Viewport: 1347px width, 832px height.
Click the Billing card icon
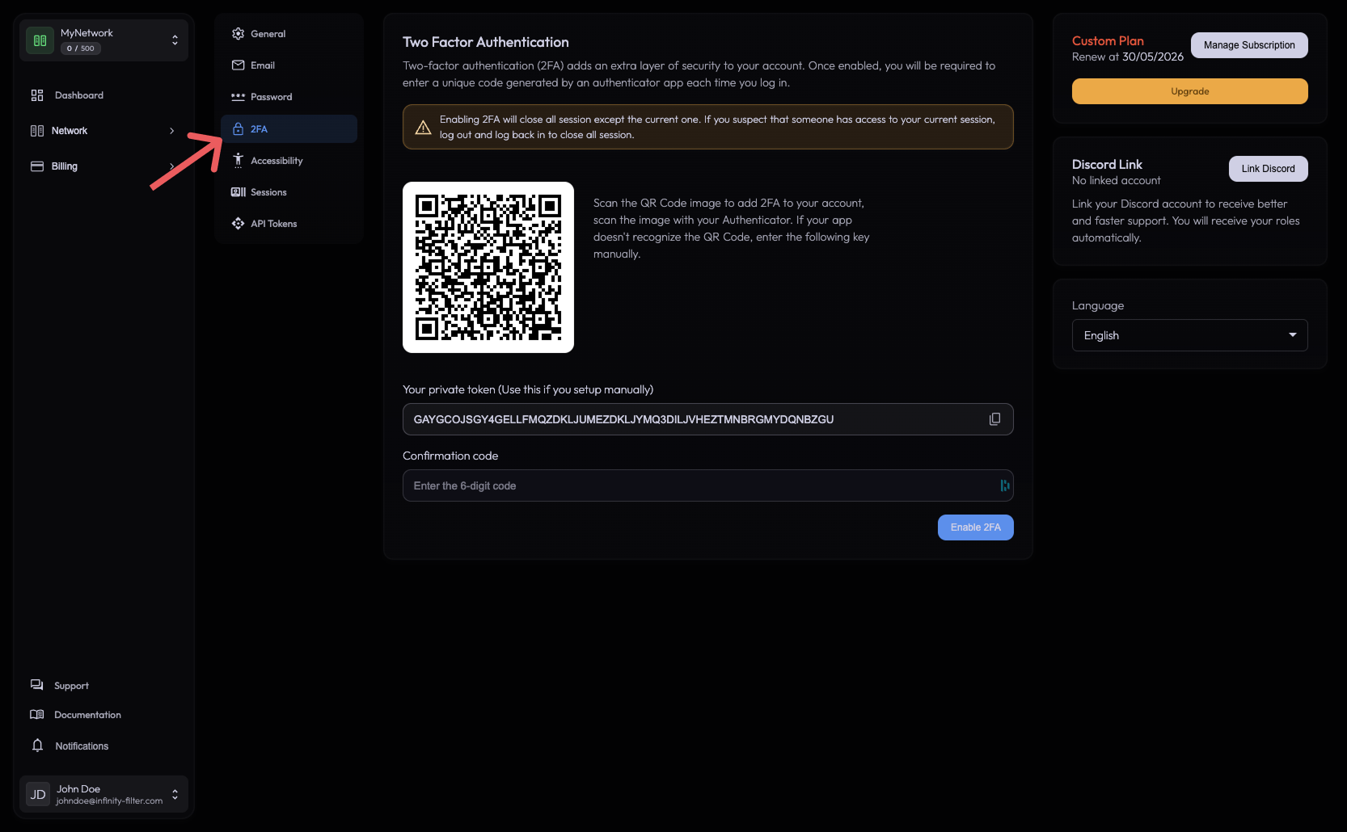point(37,166)
